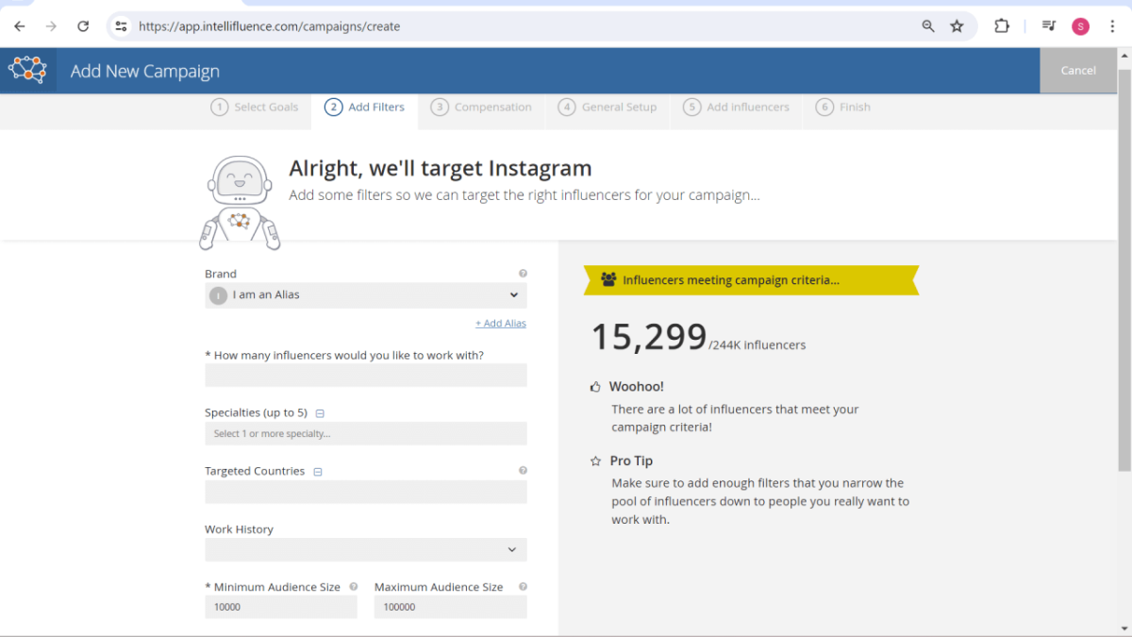Open the General Setup step
The height and width of the screenshot is (637, 1132).
(x=608, y=108)
